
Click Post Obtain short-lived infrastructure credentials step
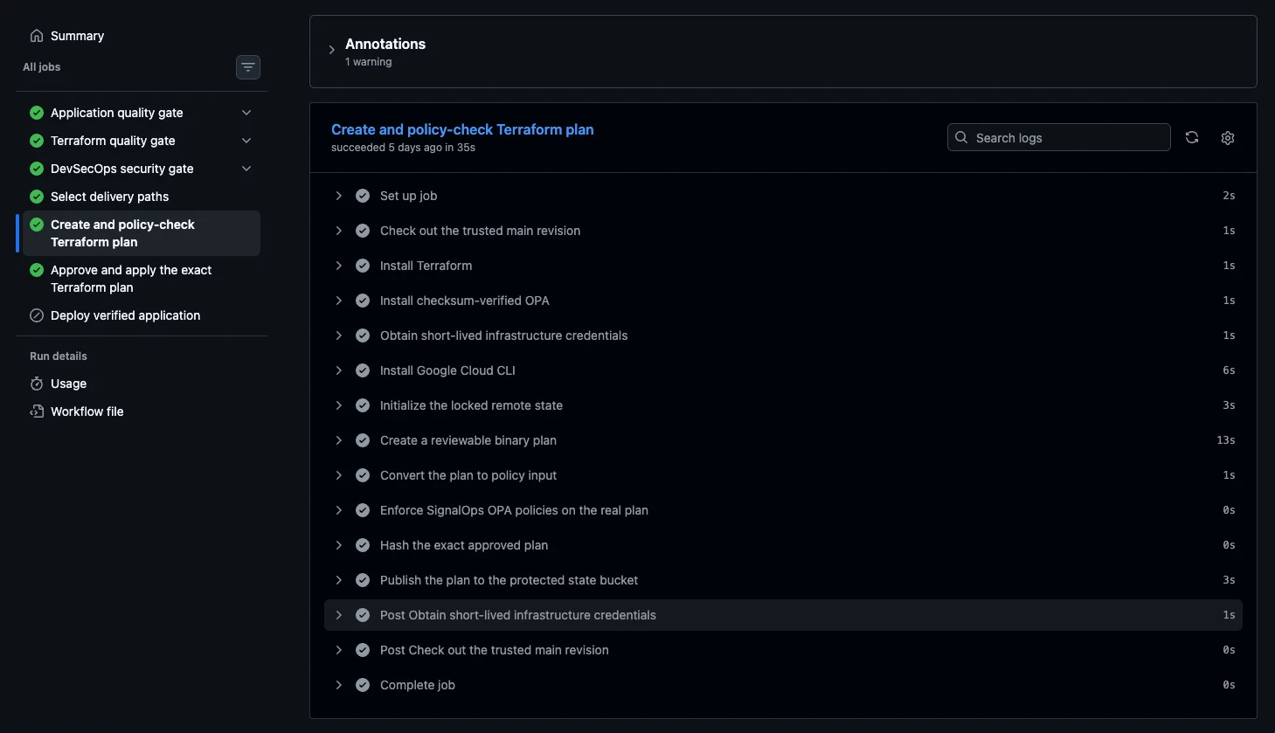[783, 615]
